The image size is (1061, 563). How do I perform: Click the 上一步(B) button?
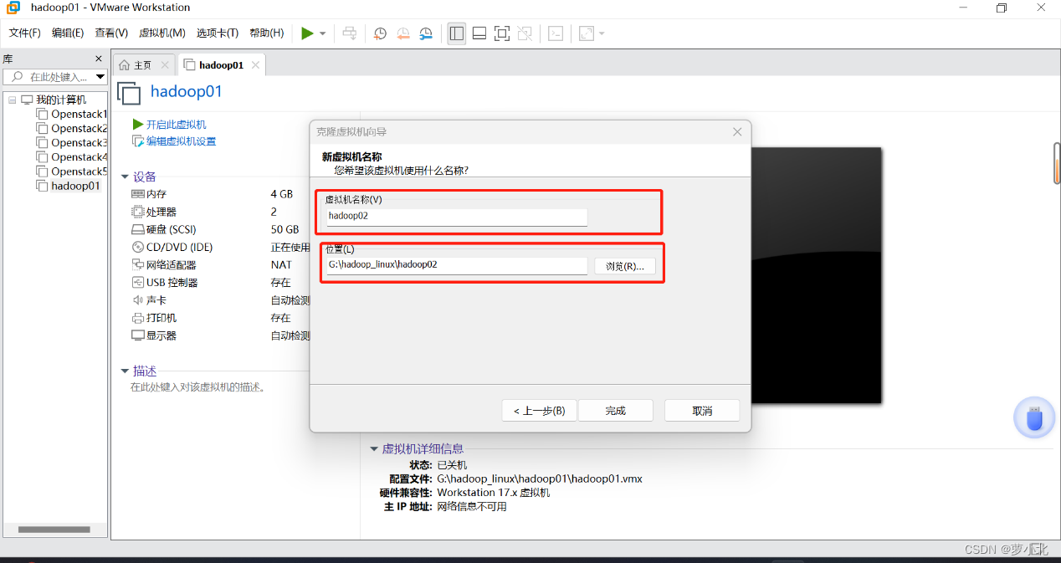539,411
